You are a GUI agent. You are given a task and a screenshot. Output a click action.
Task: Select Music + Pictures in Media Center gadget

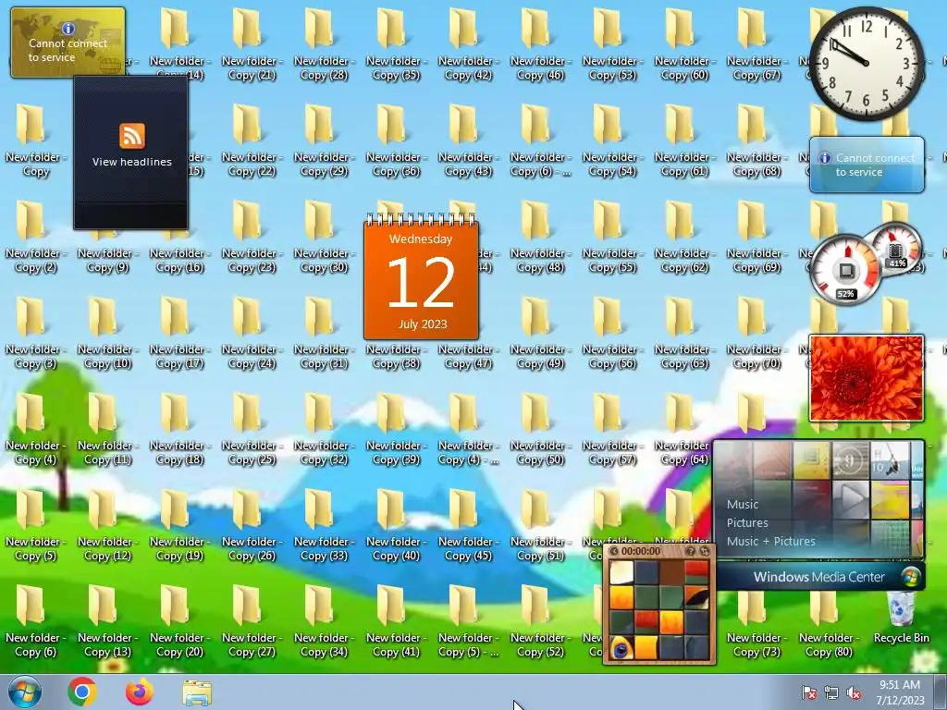tap(770, 542)
